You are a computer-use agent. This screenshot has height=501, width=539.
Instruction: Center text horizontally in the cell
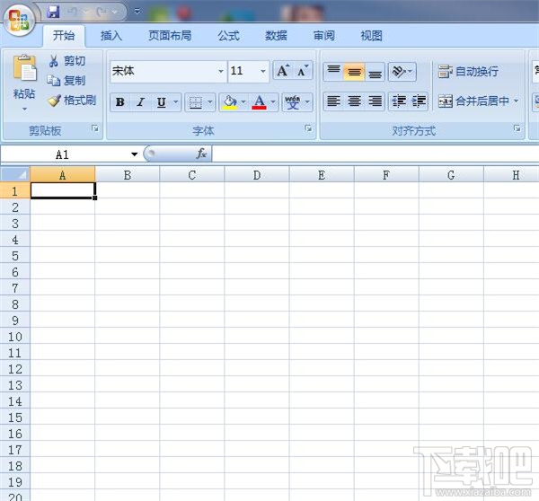click(354, 101)
